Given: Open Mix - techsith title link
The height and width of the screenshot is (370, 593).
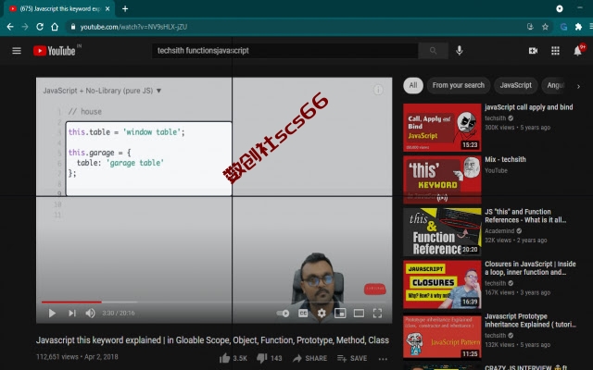Looking at the screenshot, I should click(x=505, y=159).
